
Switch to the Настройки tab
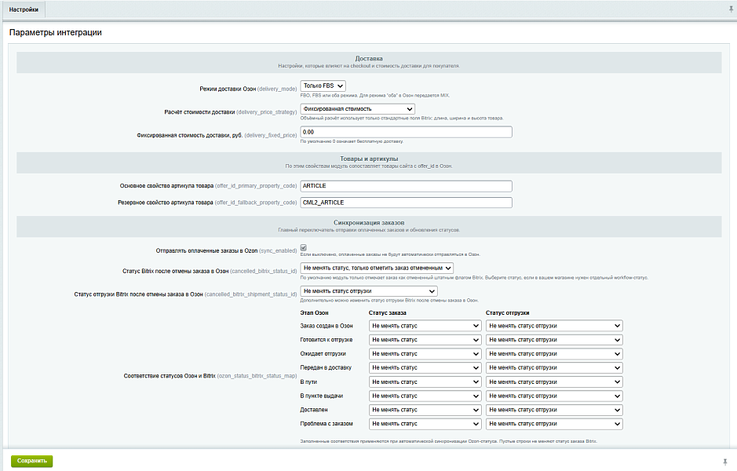(x=24, y=9)
